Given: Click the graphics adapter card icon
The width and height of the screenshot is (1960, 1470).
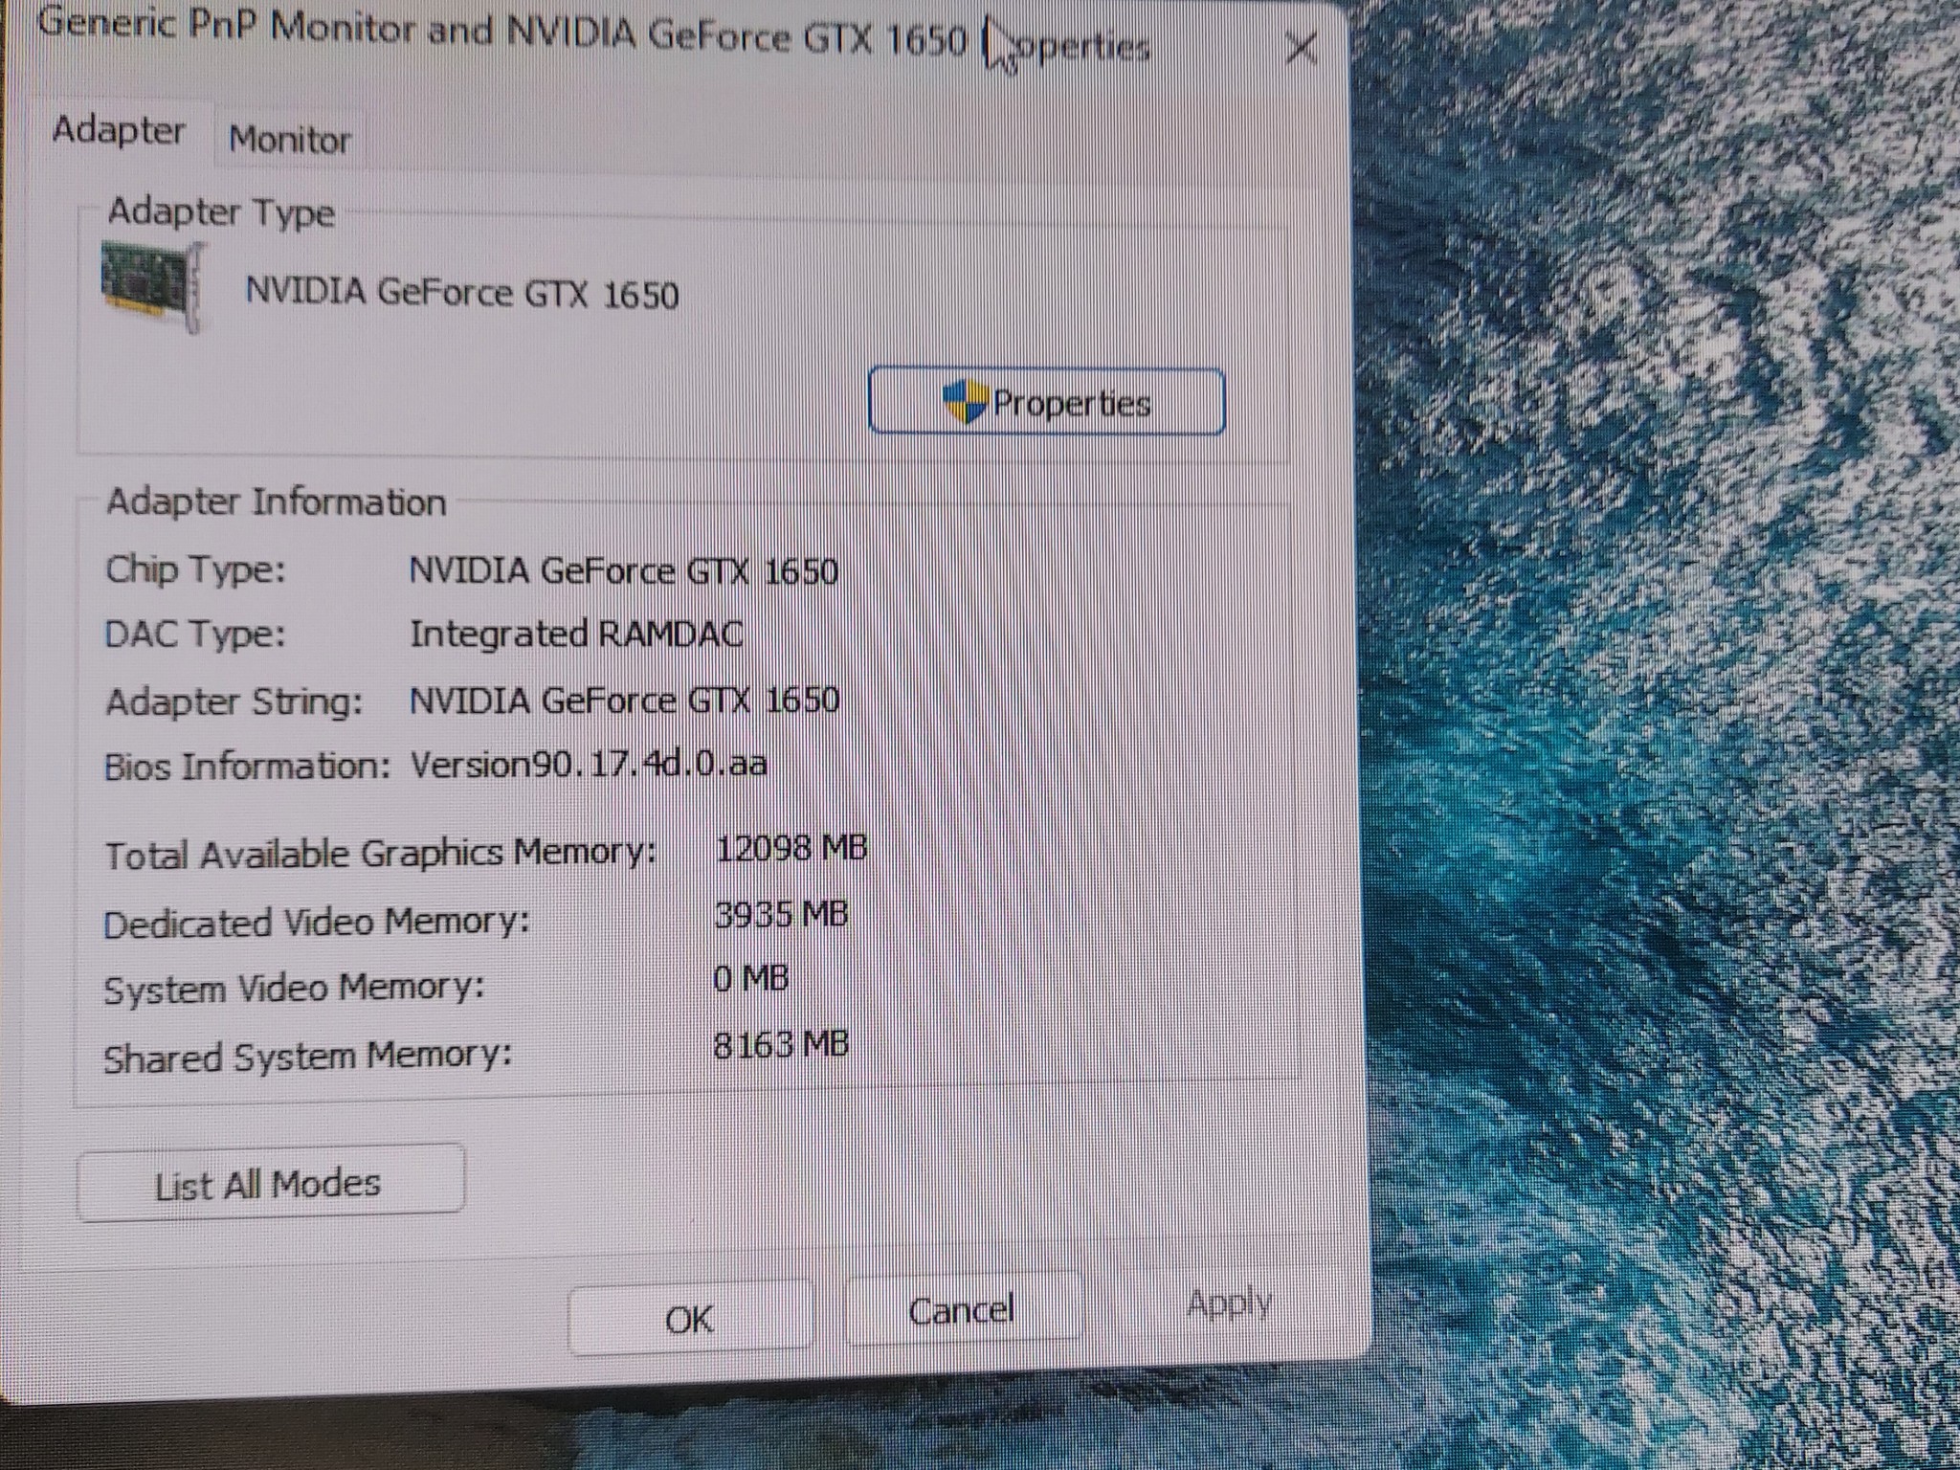Looking at the screenshot, I should pyautogui.click(x=152, y=287).
